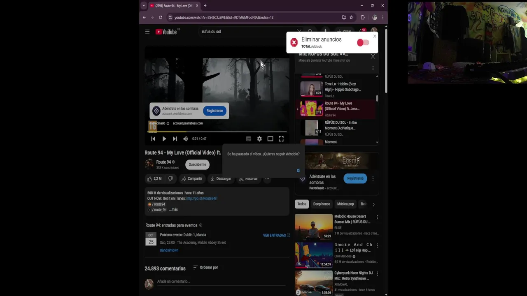Share the video via Compartir
527x296 pixels.
[192, 179]
